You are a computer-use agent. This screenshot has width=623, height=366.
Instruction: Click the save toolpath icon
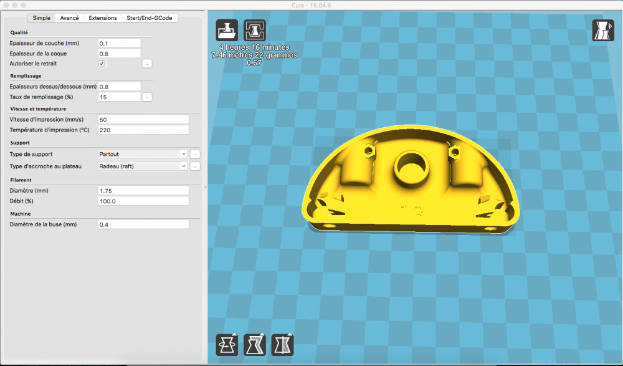(x=255, y=30)
